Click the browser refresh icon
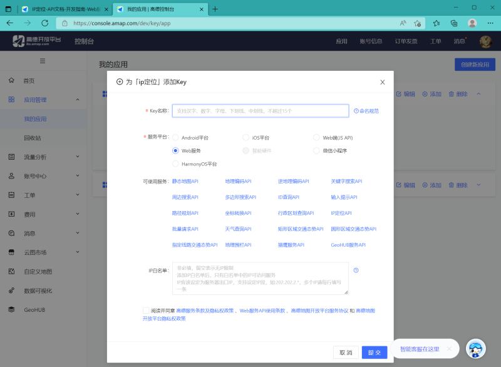 click(44, 23)
